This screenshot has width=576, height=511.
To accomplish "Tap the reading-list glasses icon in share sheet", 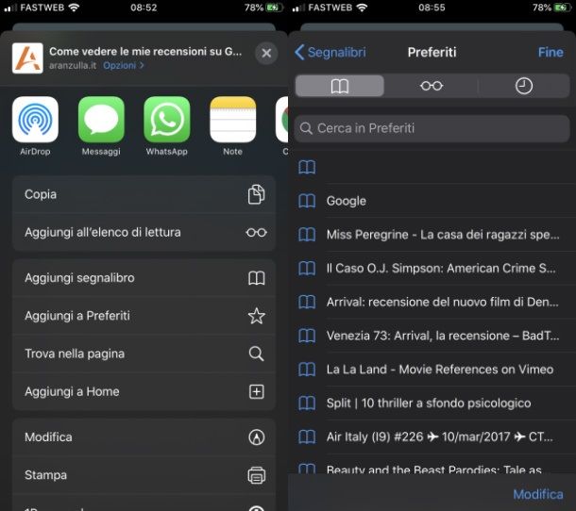I will 257,232.
